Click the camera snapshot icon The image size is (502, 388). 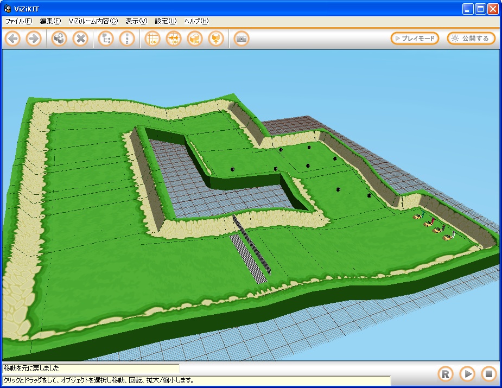point(242,39)
